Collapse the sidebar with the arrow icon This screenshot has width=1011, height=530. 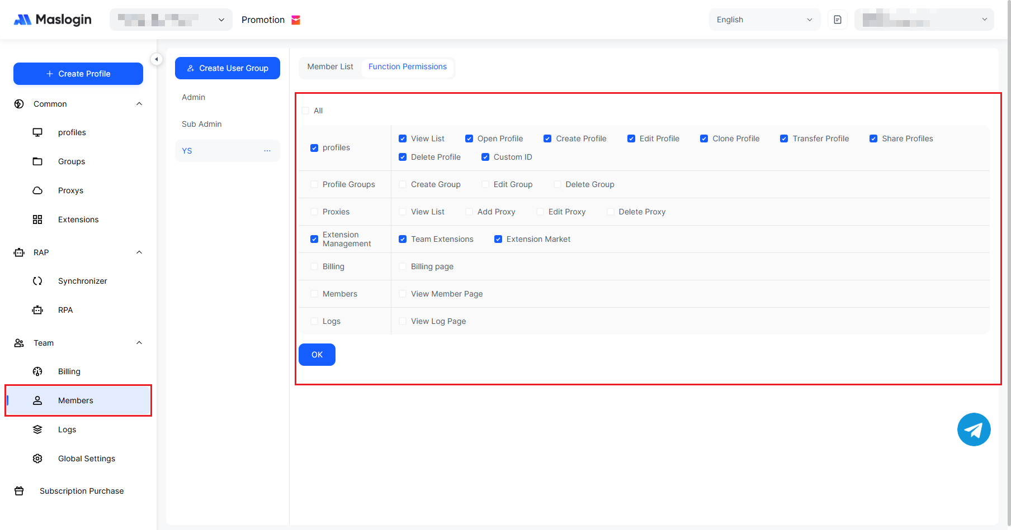point(157,59)
